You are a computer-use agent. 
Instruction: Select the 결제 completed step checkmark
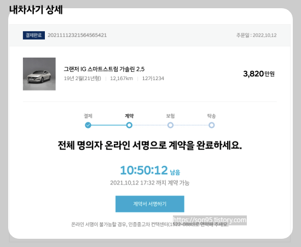pos(88,125)
